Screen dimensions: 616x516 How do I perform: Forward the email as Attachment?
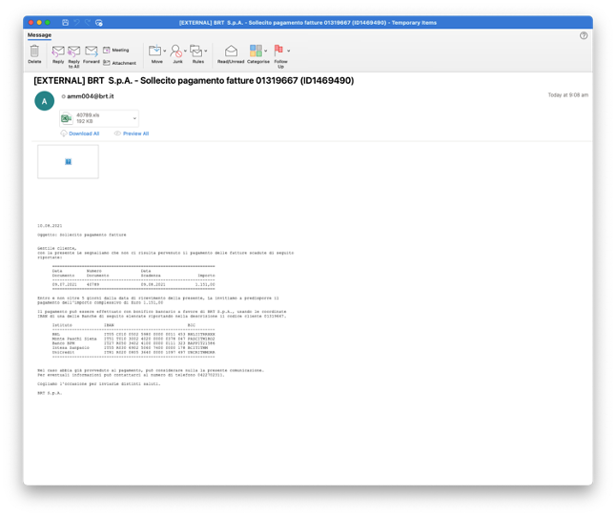119,63
